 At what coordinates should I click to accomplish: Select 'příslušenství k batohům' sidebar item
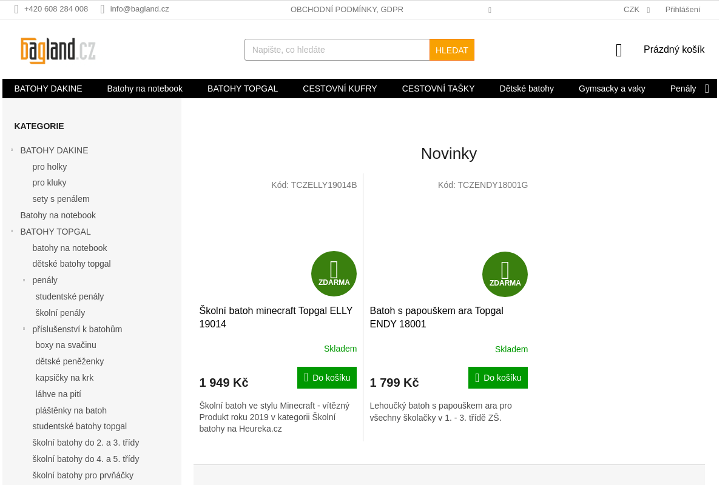tap(77, 329)
